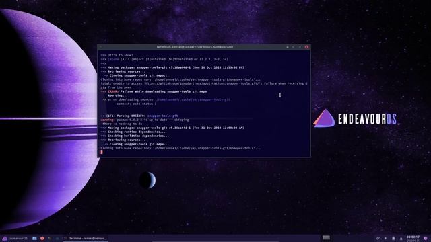Click the 'there is nothing to do' line
Viewport: 431px width, 242px height.
[123, 124]
